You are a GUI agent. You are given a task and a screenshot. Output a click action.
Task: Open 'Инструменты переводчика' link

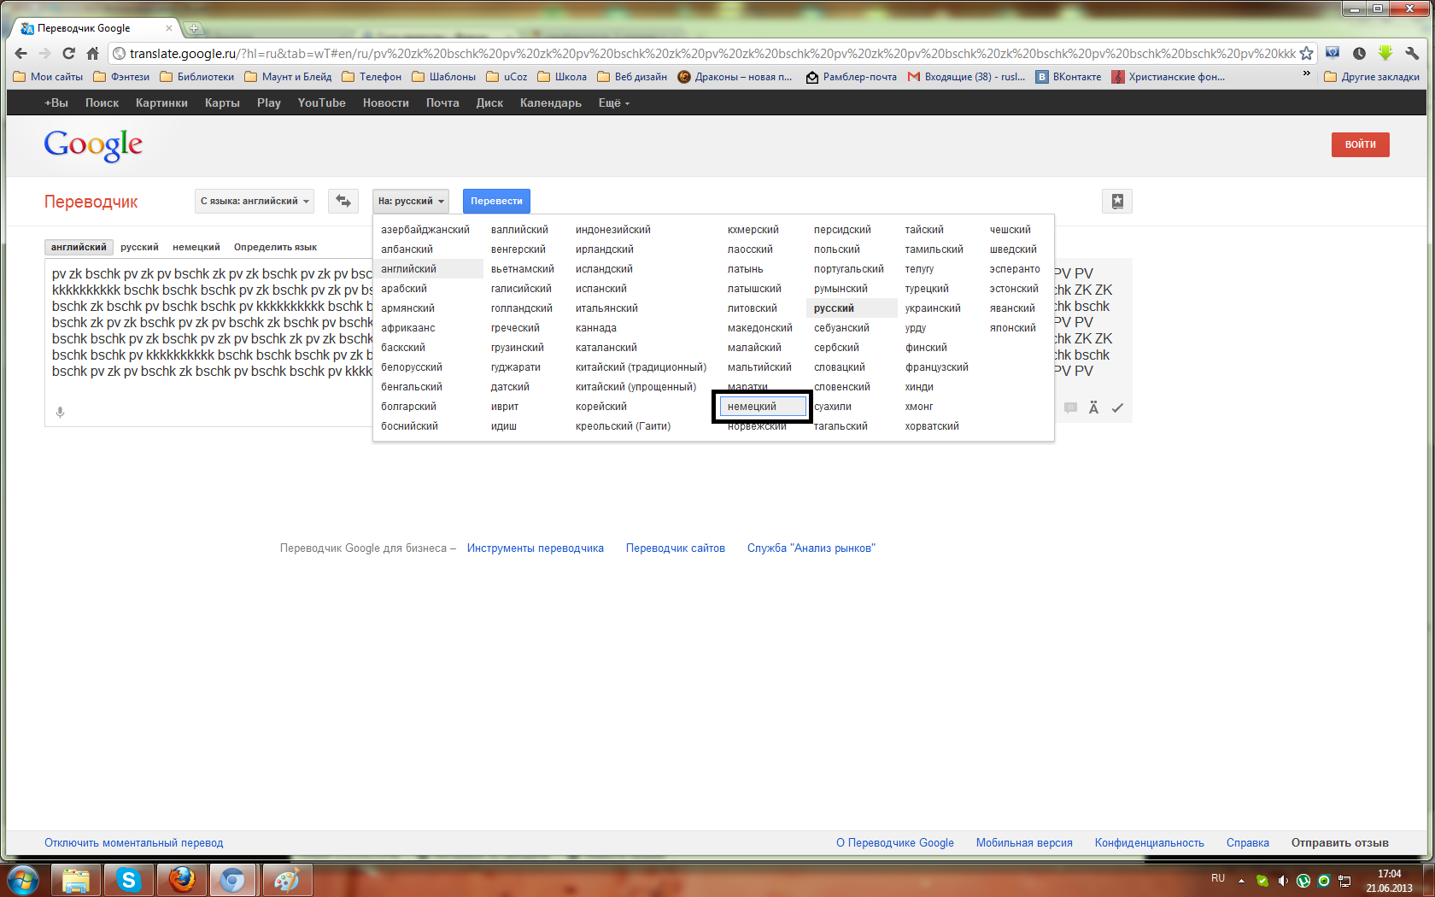click(x=536, y=548)
